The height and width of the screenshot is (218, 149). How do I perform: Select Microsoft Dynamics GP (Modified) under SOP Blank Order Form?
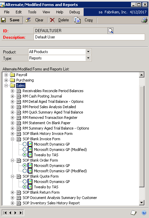tap(25, 171)
